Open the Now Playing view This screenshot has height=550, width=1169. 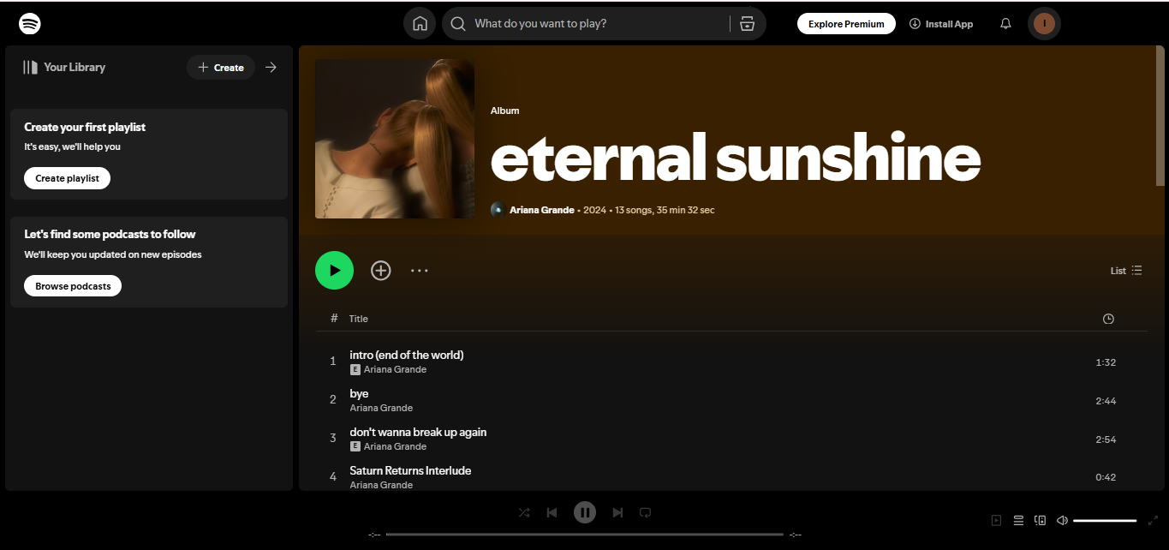996,520
